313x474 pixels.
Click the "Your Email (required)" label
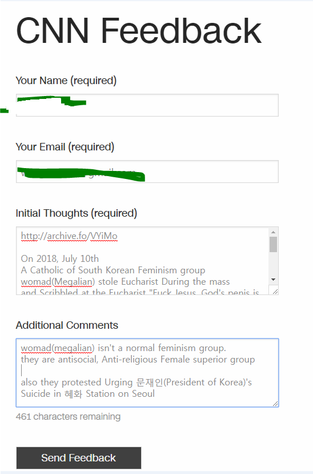coord(65,147)
